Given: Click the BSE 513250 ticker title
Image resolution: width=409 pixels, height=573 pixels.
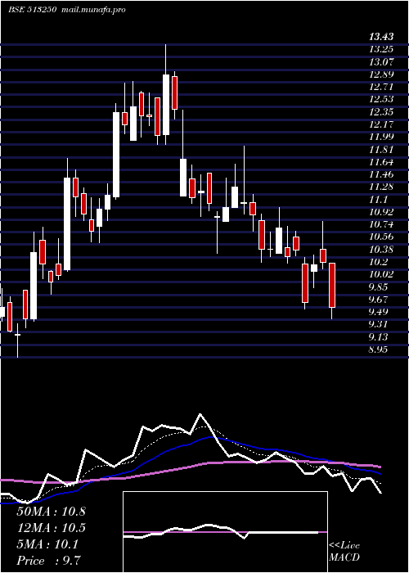Looking at the screenshot, I should tap(32, 10).
